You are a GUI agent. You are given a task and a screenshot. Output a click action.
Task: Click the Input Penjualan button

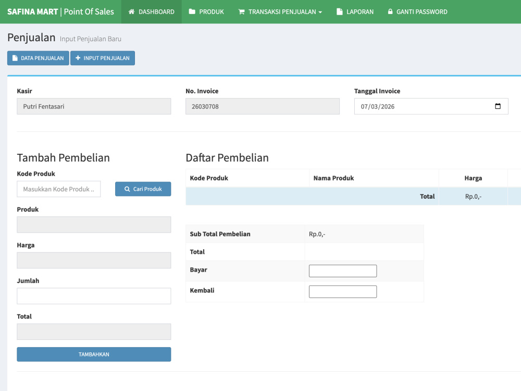click(103, 58)
